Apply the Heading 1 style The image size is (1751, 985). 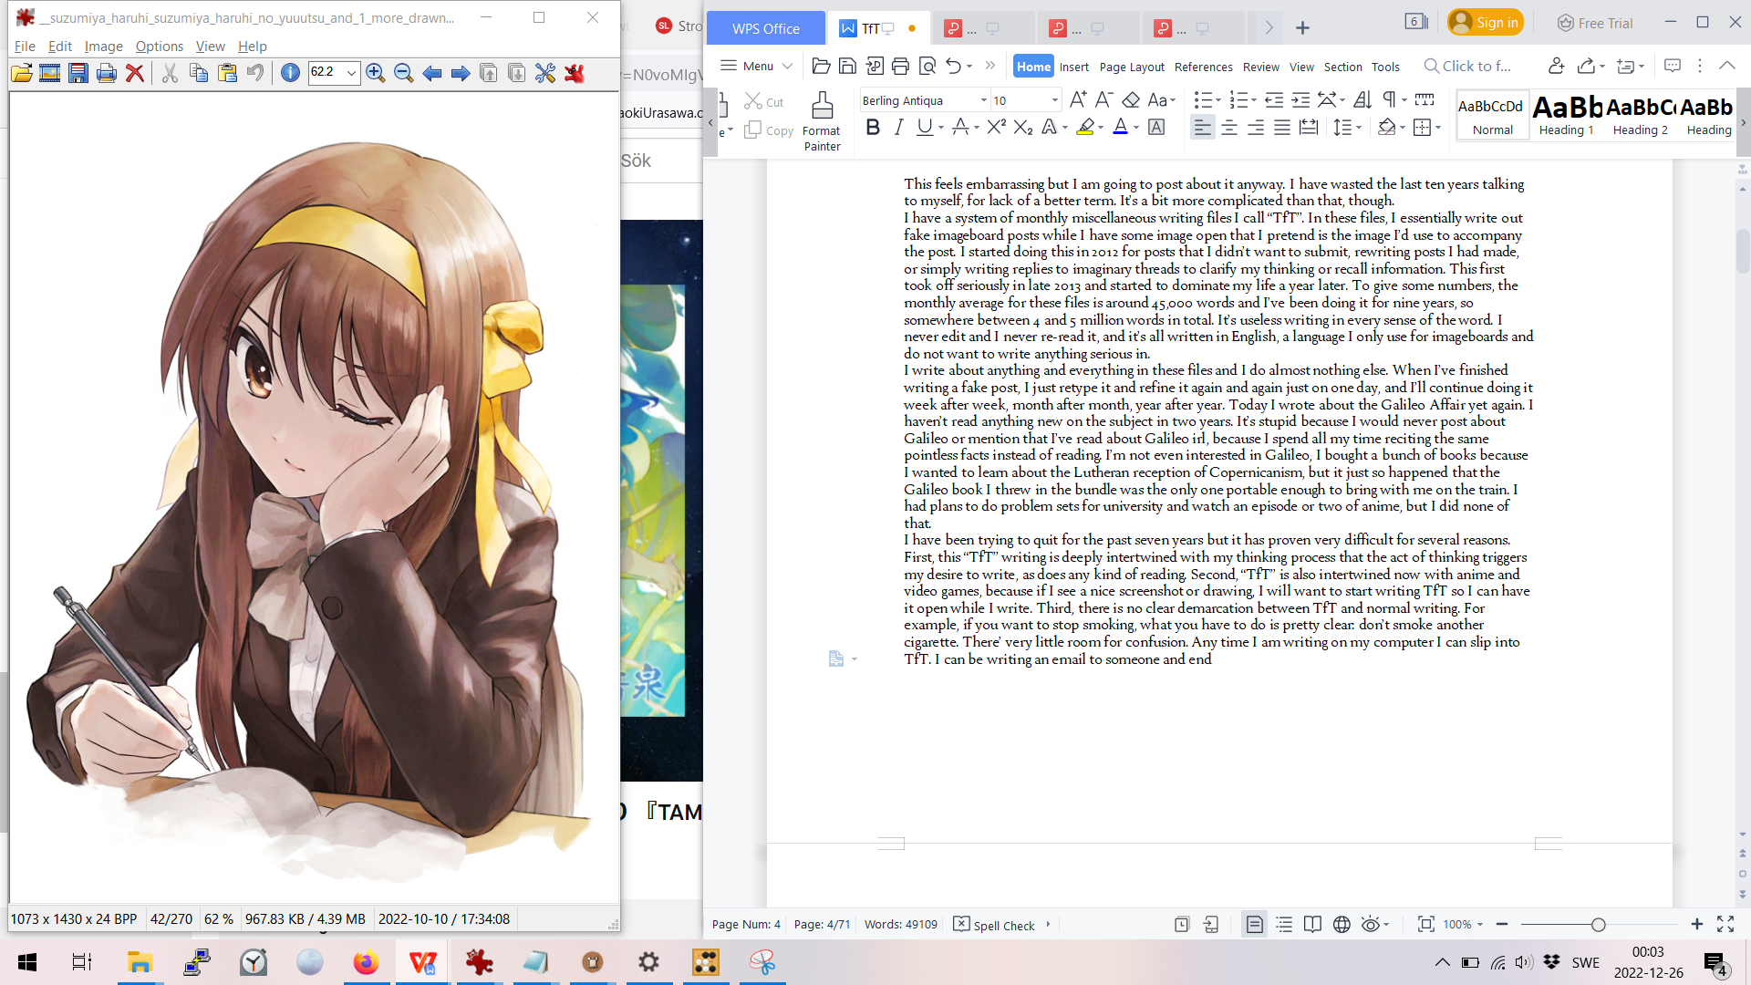pyautogui.click(x=1567, y=114)
